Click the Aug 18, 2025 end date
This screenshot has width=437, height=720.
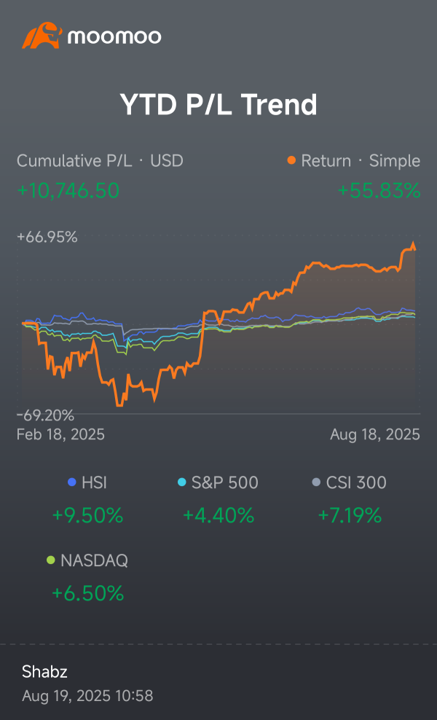click(x=375, y=434)
